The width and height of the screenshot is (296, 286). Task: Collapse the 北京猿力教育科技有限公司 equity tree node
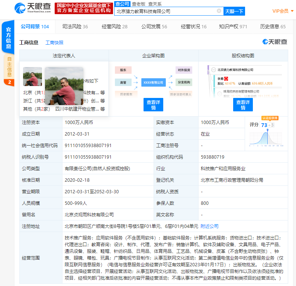[x=213, y=70]
